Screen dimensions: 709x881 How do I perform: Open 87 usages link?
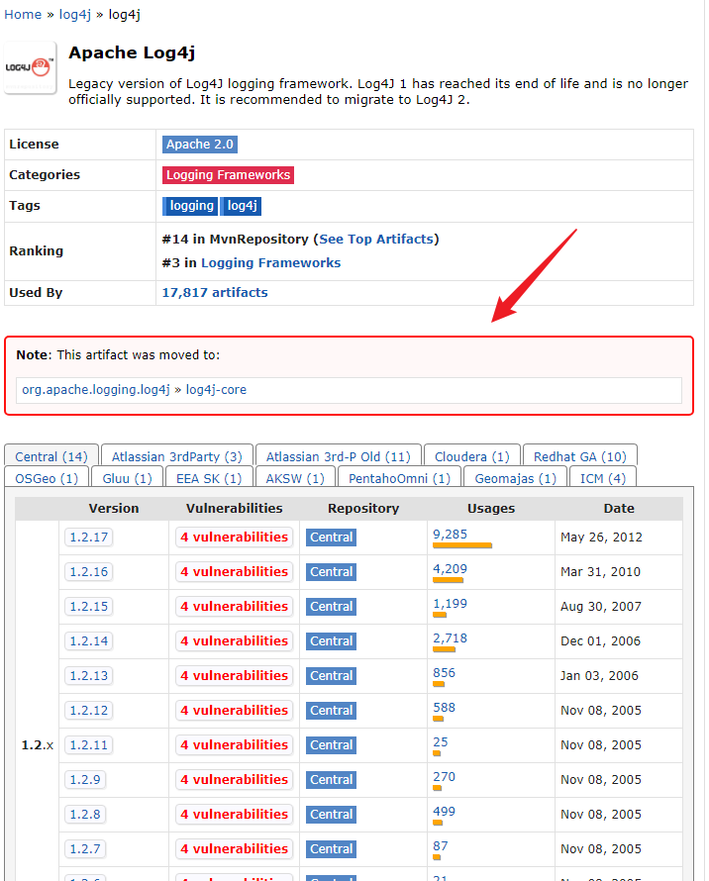click(x=441, y=846)
